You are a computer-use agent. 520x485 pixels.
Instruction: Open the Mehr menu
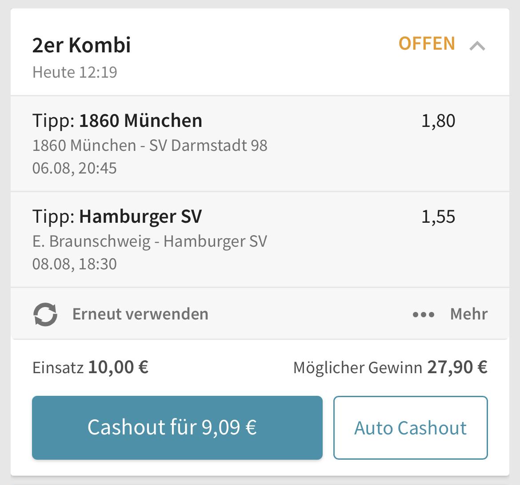[x=468, y=314]
